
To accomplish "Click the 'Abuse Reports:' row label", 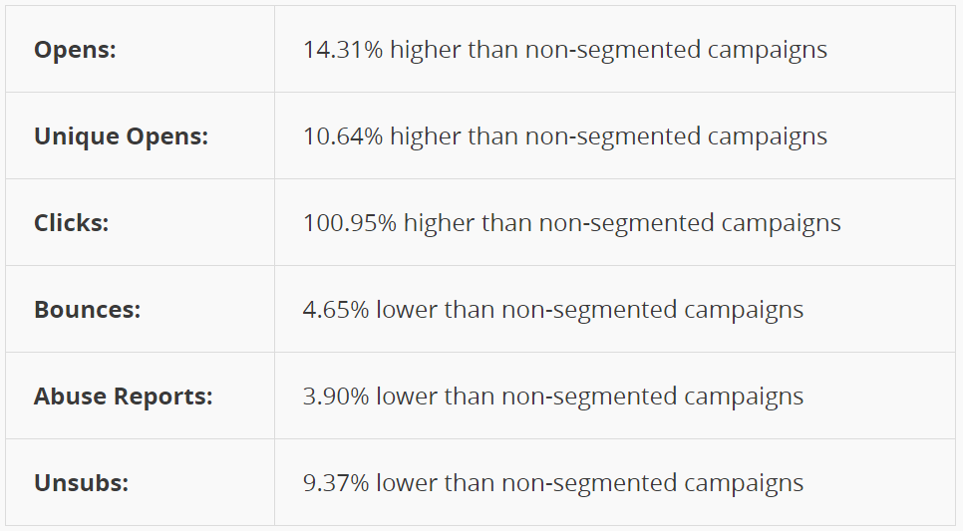I will (x=123, y=397).
